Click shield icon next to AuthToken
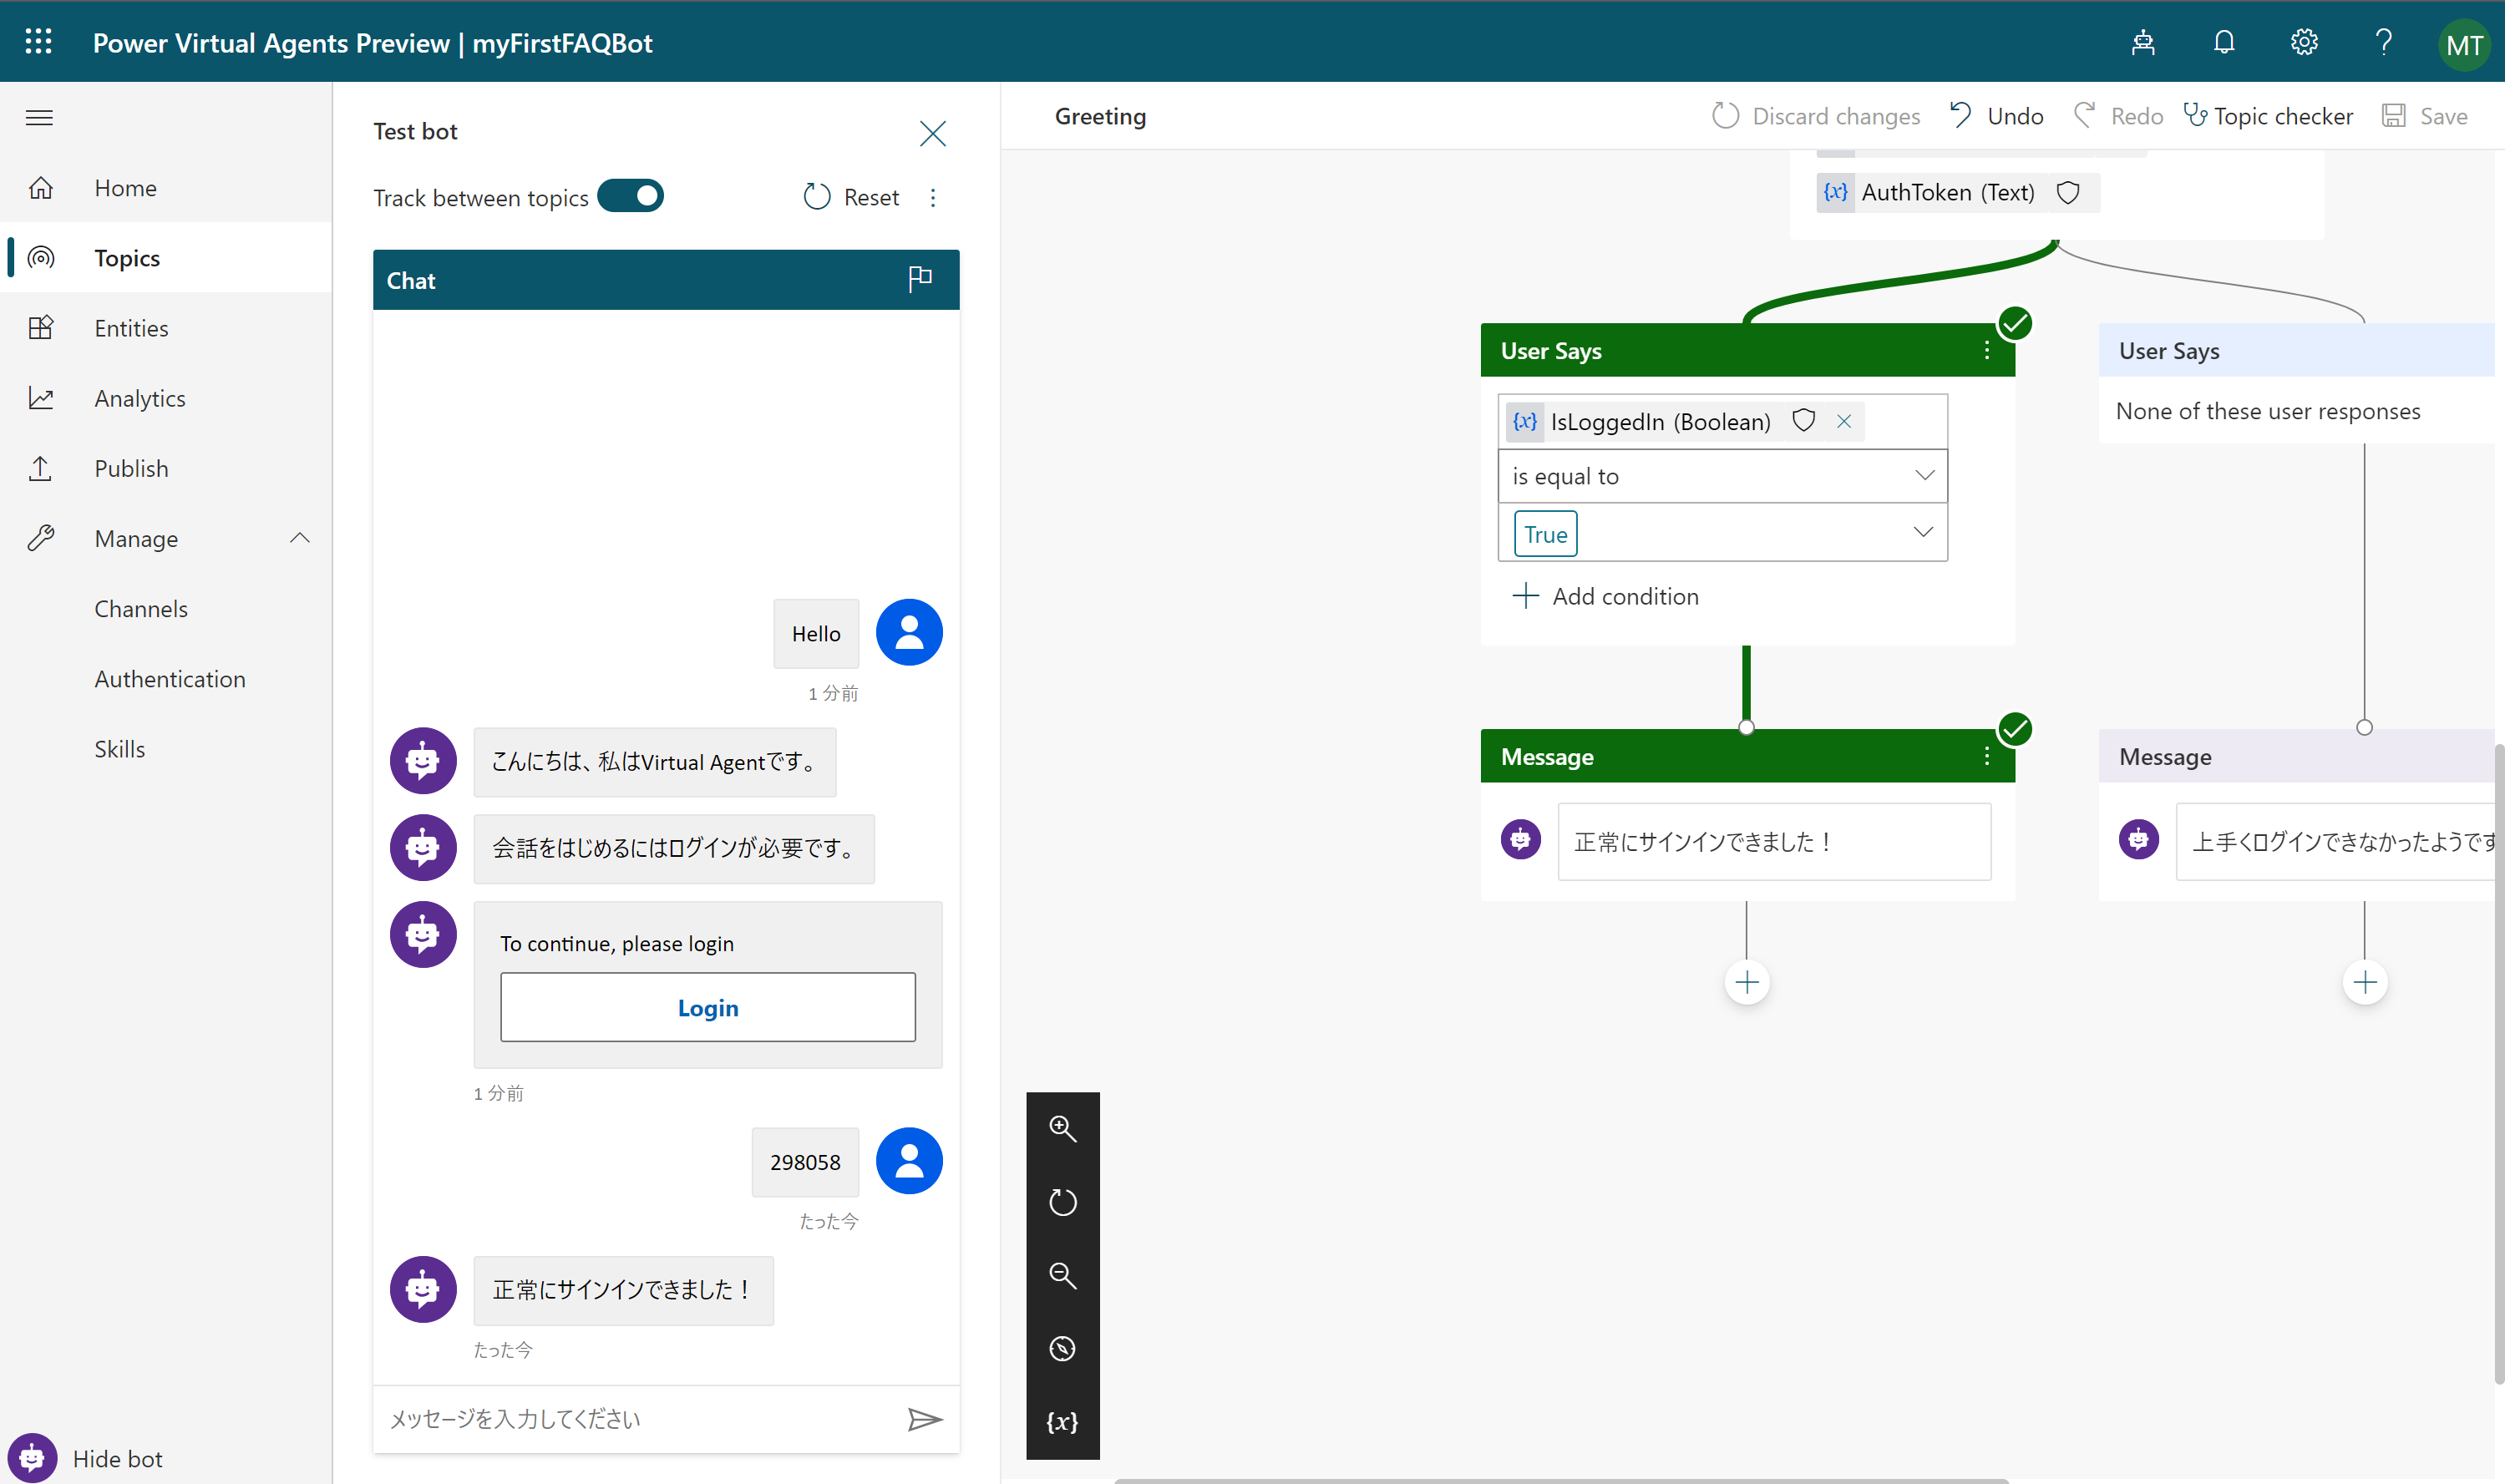Image resolution: width=2505 pixels, height=1484 pixels. tap(2068, 192)
